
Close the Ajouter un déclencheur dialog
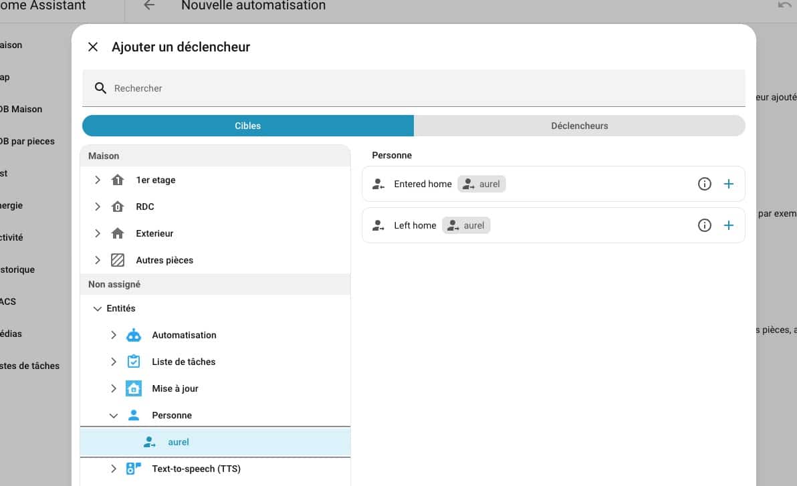[93, 47]
